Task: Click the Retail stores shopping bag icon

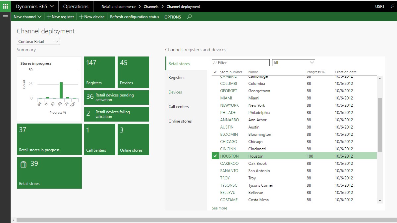Action: [23, 164]
